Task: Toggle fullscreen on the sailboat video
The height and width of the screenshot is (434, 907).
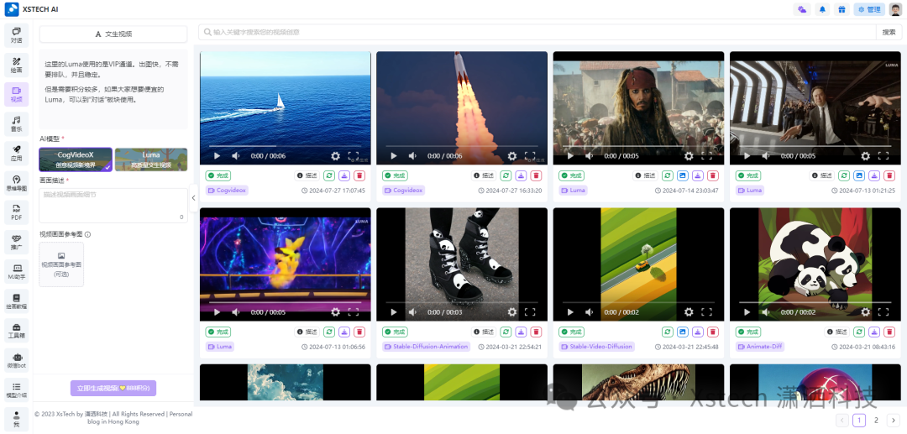Action: click(353, 156)
